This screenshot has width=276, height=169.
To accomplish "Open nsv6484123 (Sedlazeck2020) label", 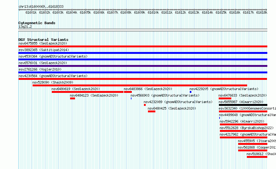I will coord(94,95).
